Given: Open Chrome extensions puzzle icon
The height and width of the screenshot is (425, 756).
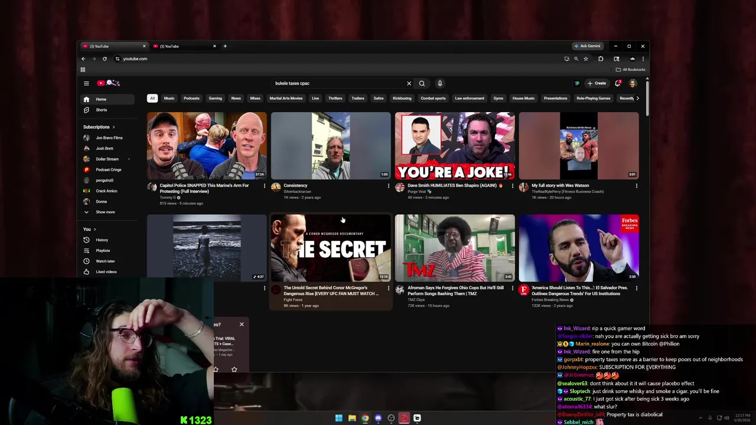Looking at the screenshot, I should click(x=601, y=58).
